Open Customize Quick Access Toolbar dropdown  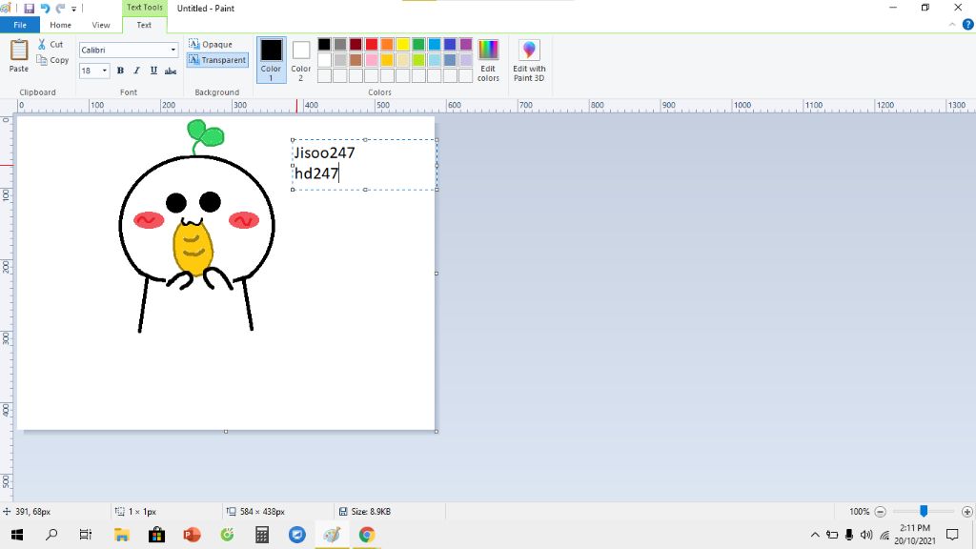coord(73,10)
